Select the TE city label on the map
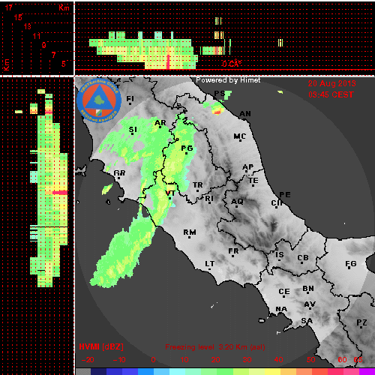The width and height of the screenshot is (375, 375). pyautogui.click(x=253, y=181)
